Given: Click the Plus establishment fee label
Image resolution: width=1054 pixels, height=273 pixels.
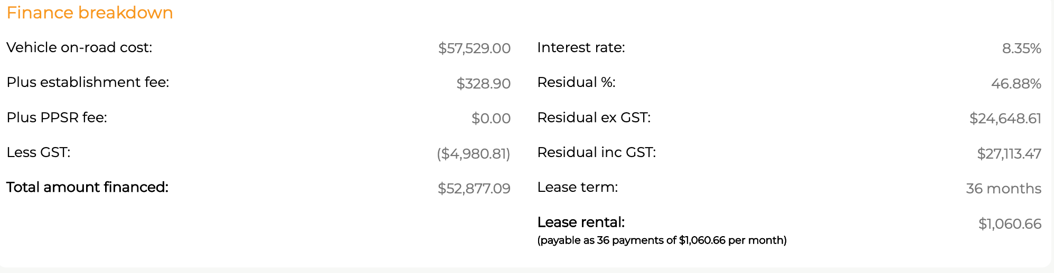Looking at the screenshot, I should click(88, 82).
